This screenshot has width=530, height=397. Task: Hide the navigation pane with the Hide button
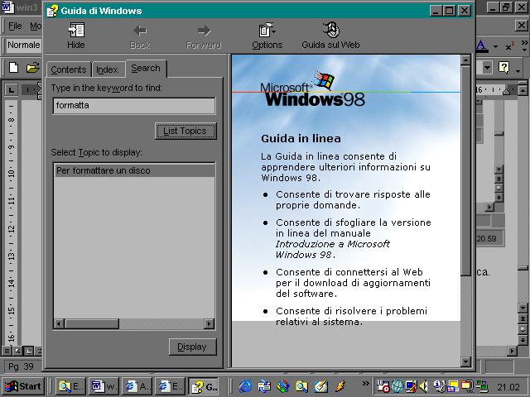(x=76, y=36)
